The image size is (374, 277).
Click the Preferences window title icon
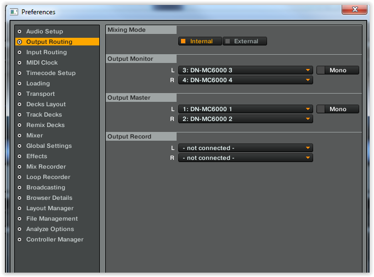pyautogui.click(x=14, y=11)
